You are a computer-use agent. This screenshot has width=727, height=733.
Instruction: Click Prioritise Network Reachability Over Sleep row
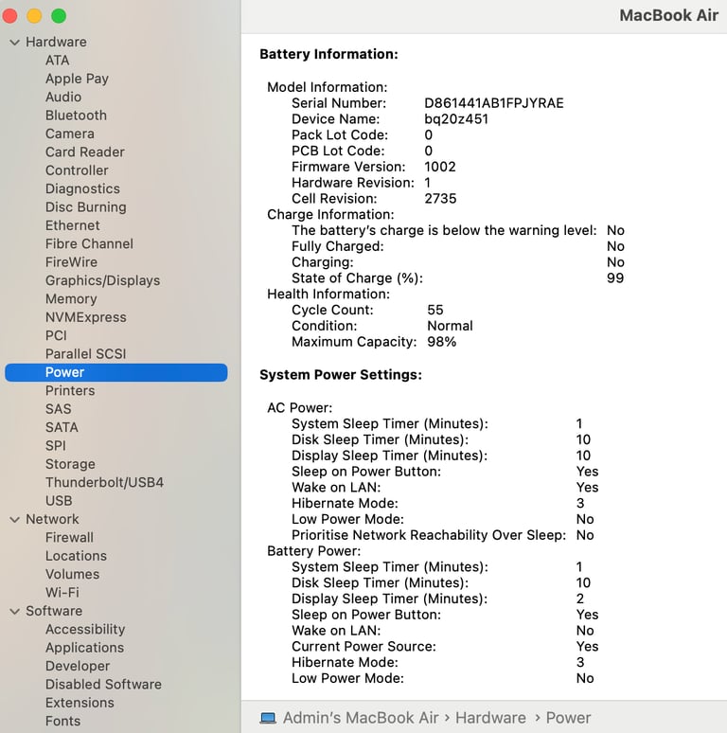[x=442, y=535]
